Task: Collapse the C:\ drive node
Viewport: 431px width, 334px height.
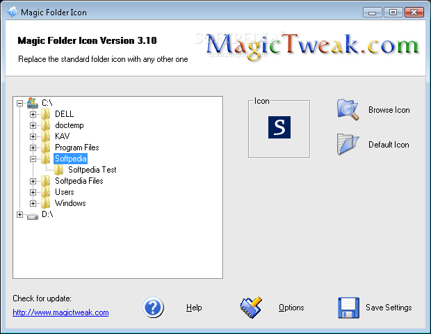Action: coord(19,103)
